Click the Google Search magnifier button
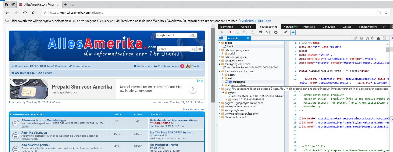 (193, 35)
